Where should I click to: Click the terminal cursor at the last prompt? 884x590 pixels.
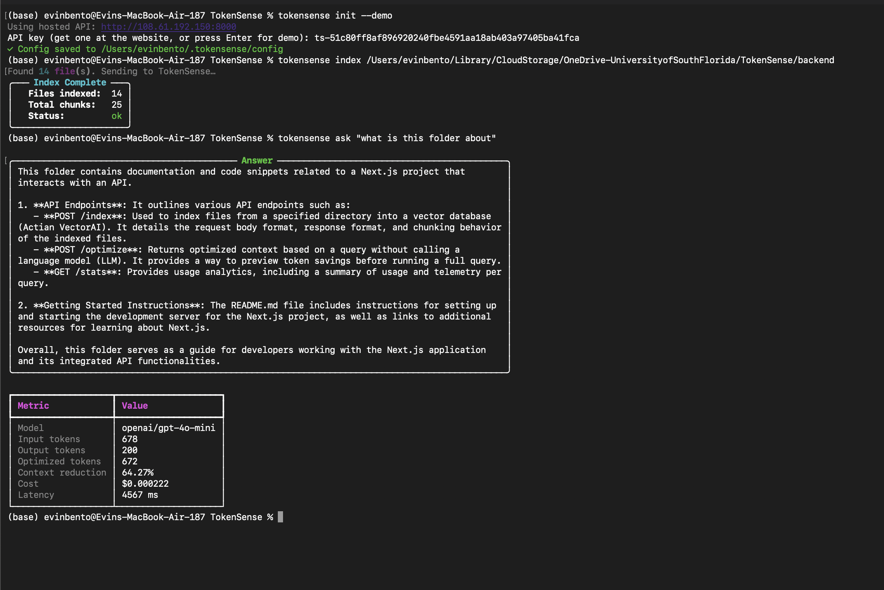click(x=280, y=517)
